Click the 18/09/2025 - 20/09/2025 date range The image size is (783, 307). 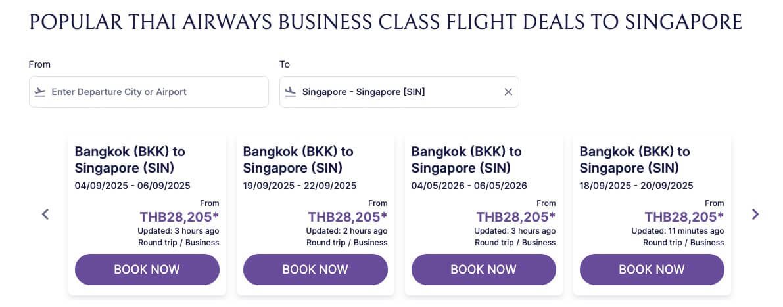(636, 186)
